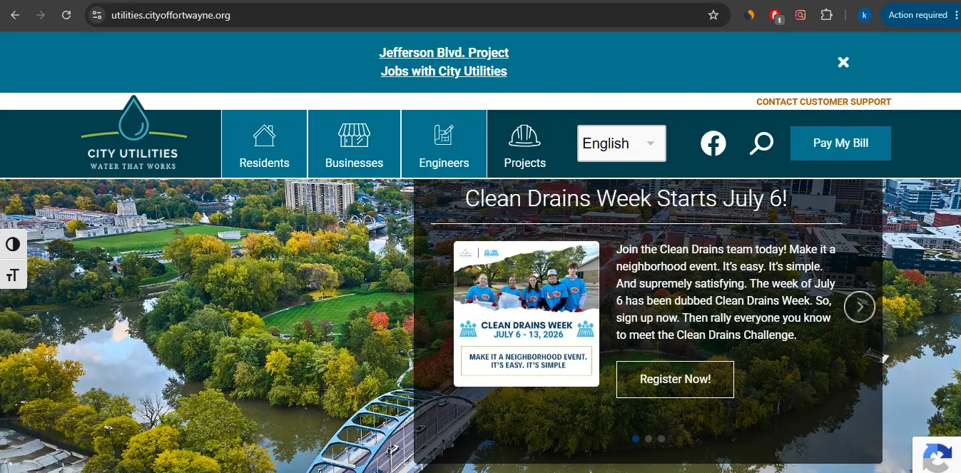
Task: Open the Engineers menu tab
Action: point(444,144)
